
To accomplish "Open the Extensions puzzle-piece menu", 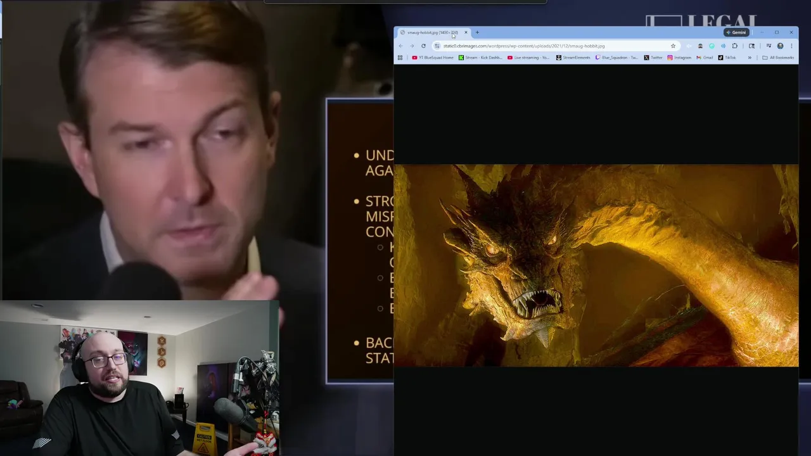I will point(735,46).
